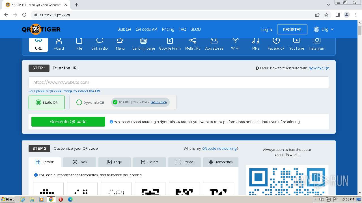Select the Facebook QR type
362x203 pixels.
(276, 44)
